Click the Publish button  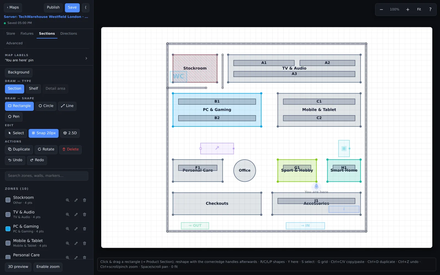[x=53, y=8]
